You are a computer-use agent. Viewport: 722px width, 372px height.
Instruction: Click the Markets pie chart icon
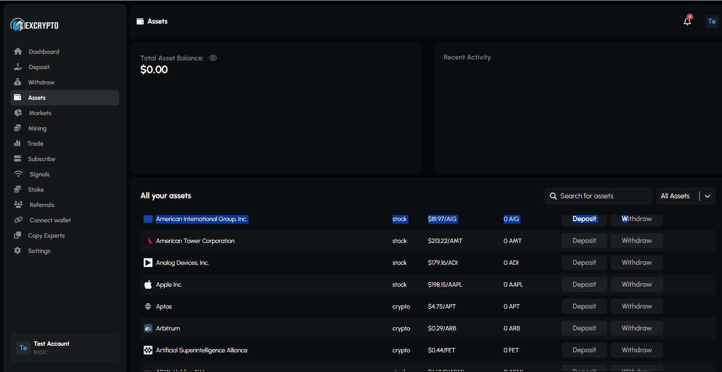pyautogui.click(x=18, y=112)
